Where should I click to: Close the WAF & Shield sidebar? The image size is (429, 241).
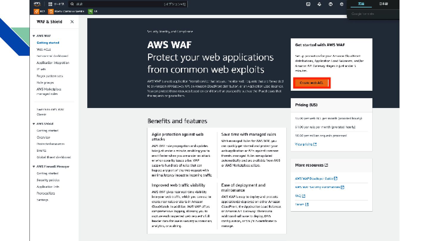pos(72,22)
